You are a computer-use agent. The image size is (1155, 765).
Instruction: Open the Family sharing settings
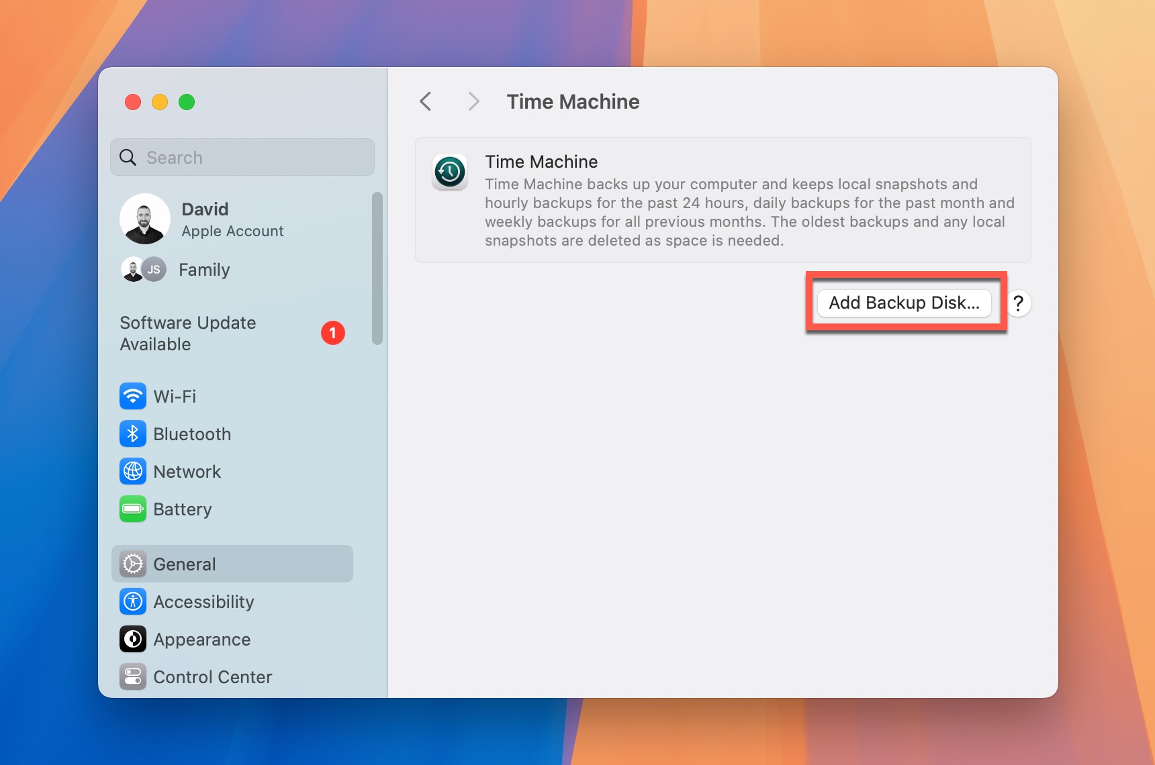[x=232, y=269]
